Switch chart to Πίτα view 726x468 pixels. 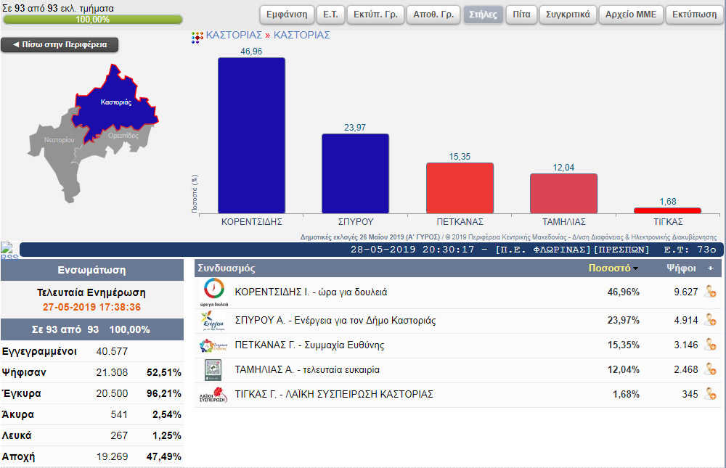pos(521,15)
